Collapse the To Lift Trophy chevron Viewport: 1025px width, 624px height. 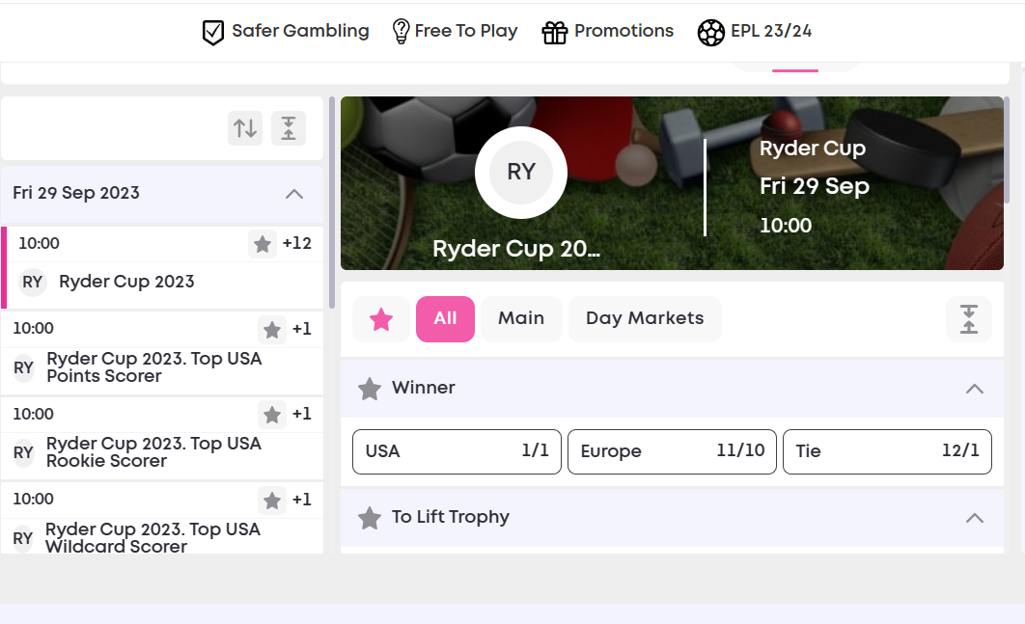click(x=975, y=518)
